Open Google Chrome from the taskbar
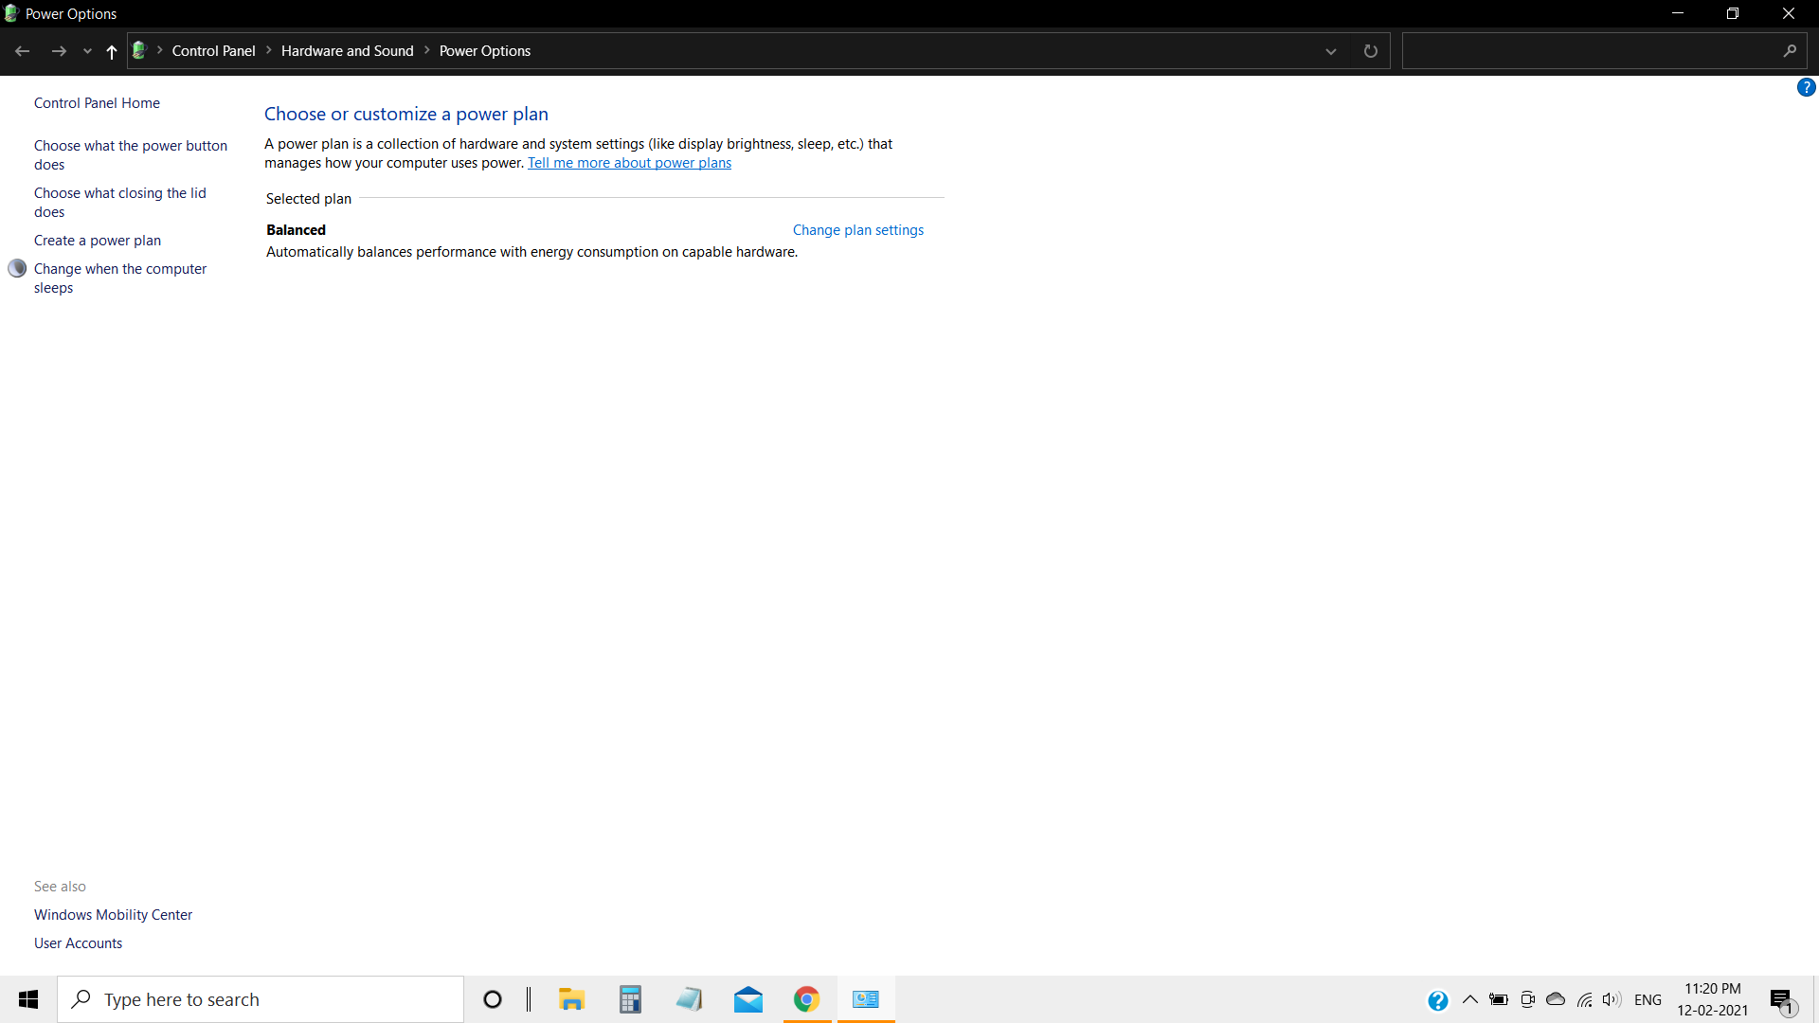This screenshot has height=1023, width=1819. pos(806,999)
